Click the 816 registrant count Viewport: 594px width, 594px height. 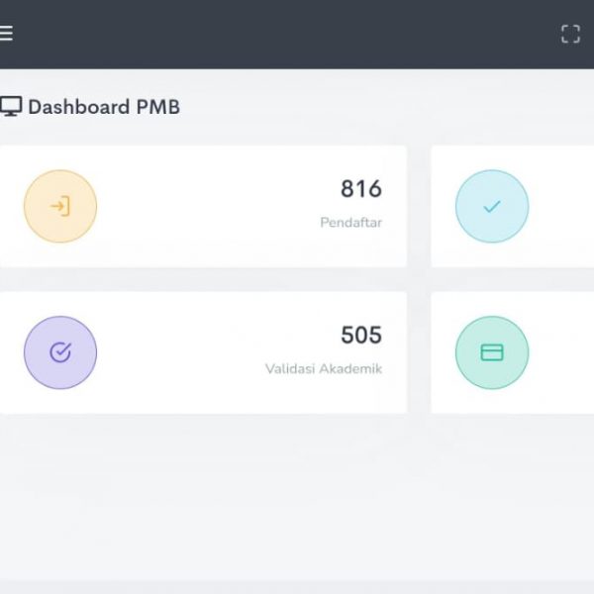pos(360,189)
